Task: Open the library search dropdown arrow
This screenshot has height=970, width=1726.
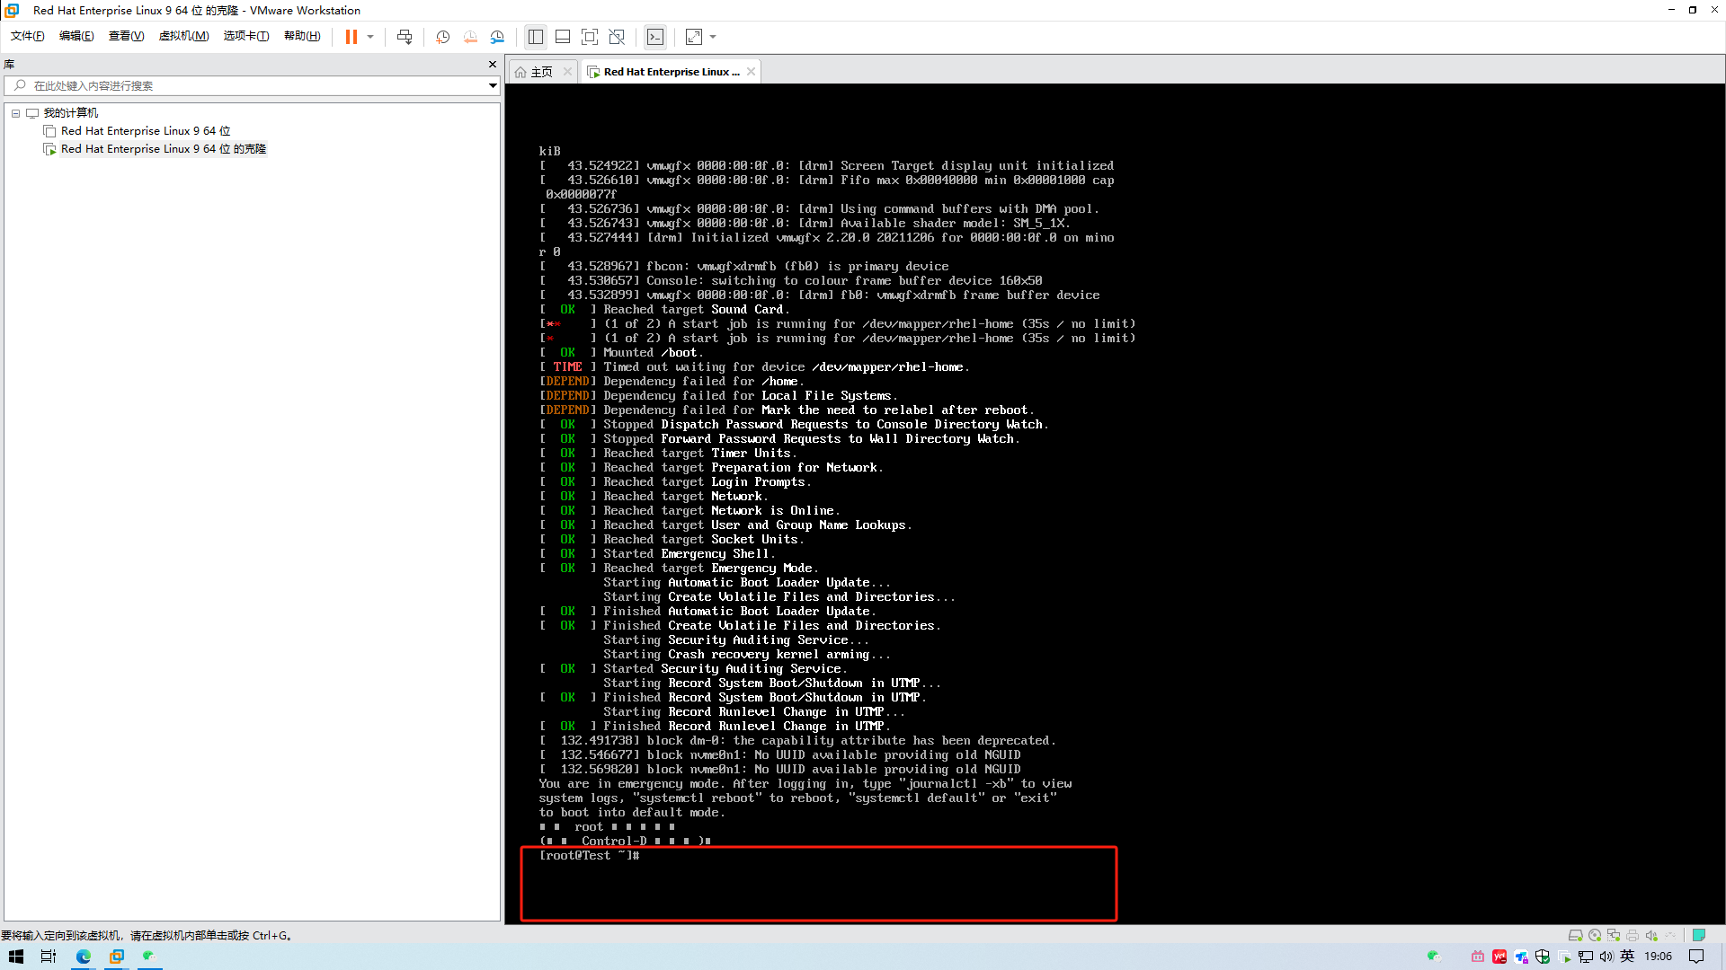Action: [x=492, y=85]
